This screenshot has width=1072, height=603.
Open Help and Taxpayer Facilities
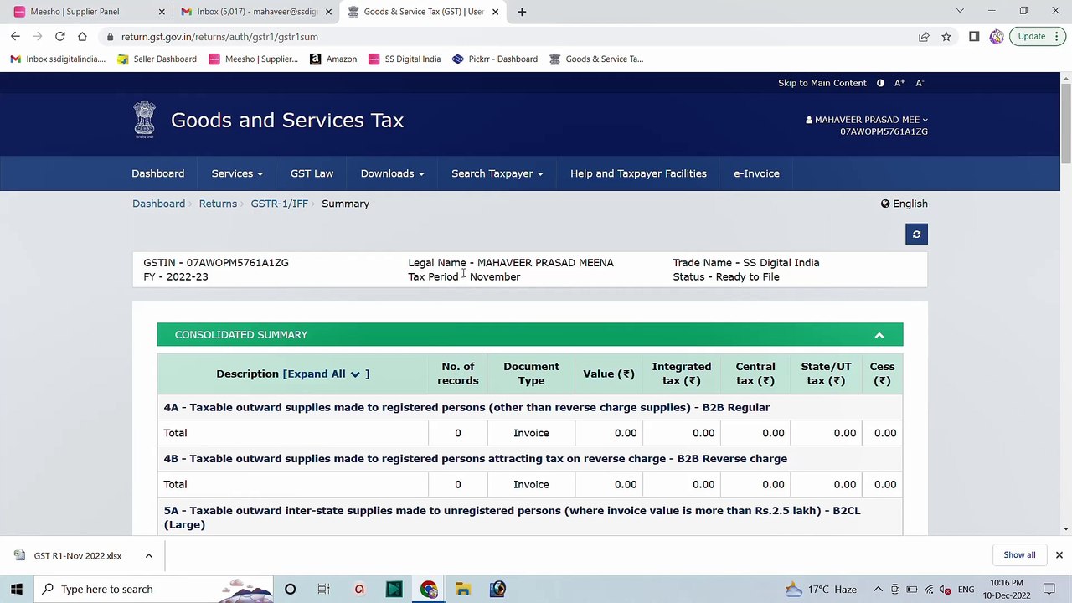pyautogui.click(x=638, y=173)
